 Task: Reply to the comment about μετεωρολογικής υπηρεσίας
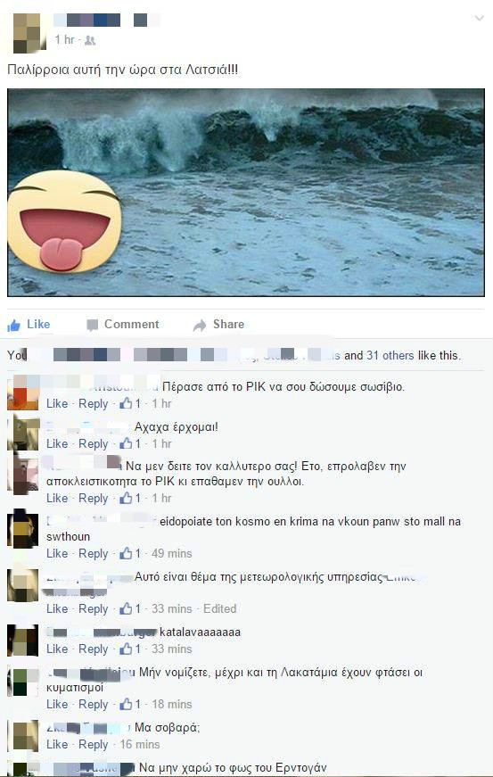93,608
